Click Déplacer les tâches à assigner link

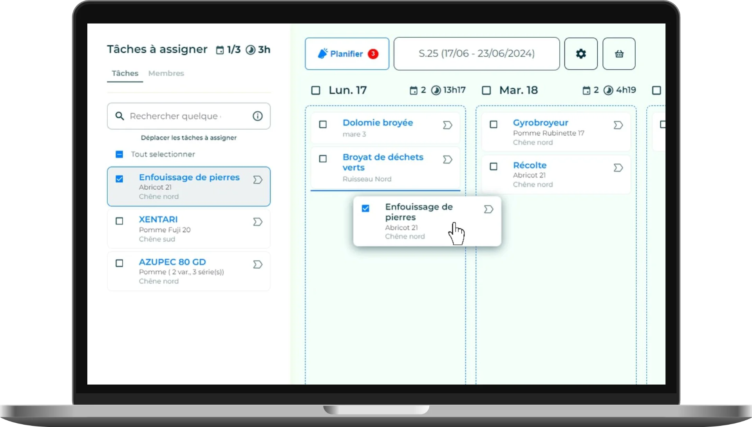pyautogui.click(x=188, y=138)
